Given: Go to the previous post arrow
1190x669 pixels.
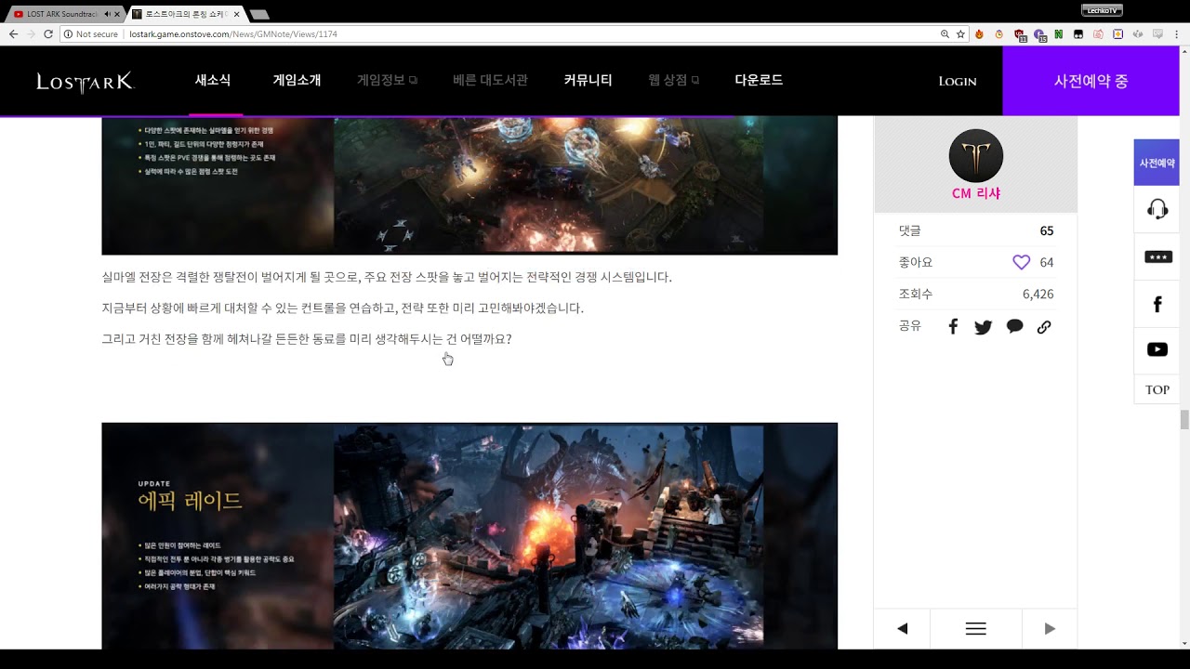Looking at the screenshot, I should [902, 629].
